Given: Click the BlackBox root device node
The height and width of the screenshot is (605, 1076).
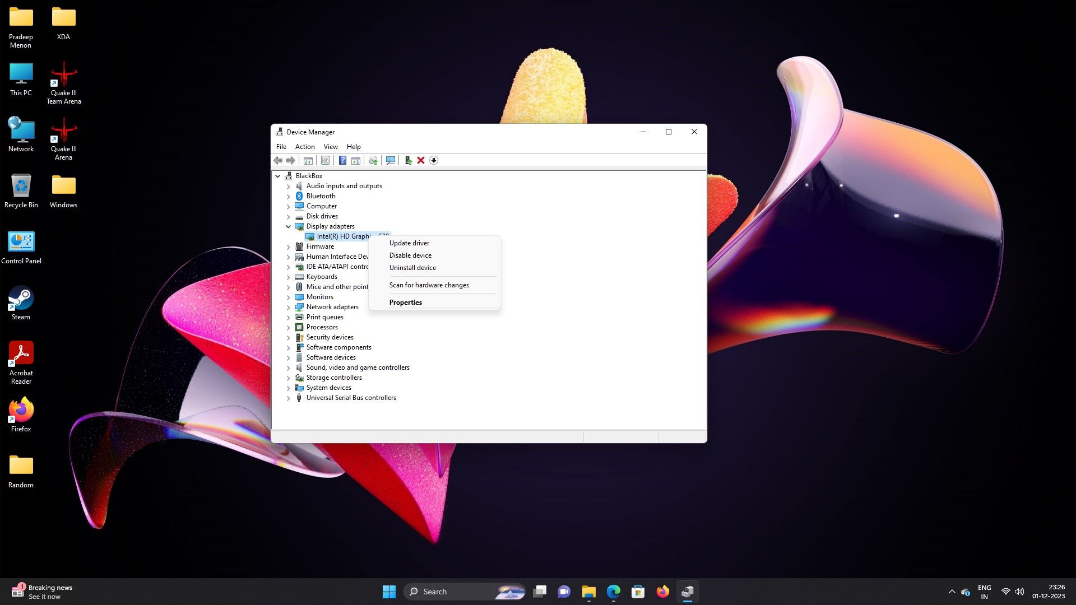Looking at the screenshot, I should point(309,175).
